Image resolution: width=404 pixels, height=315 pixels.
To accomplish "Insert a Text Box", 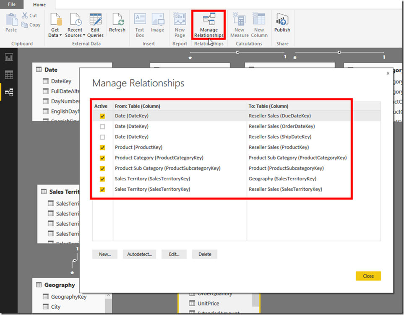I will point(140,25).
